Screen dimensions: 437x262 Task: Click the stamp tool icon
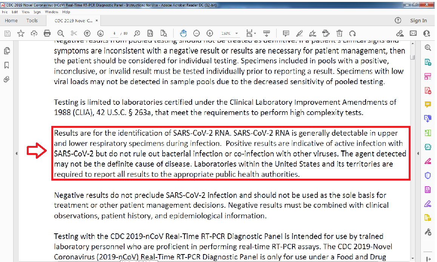point(326,34)
